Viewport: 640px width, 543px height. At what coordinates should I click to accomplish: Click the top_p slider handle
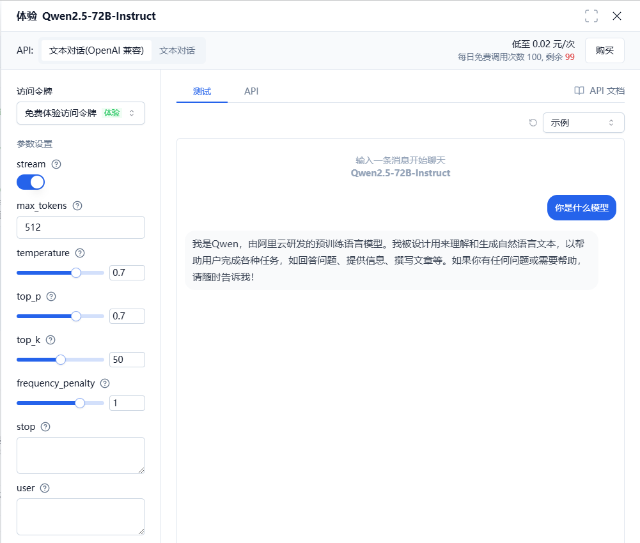tap(76, 316)
